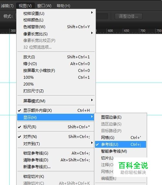Select 锁定切片(K)
This screenshot has width=162, height=185.
[56, 176]
